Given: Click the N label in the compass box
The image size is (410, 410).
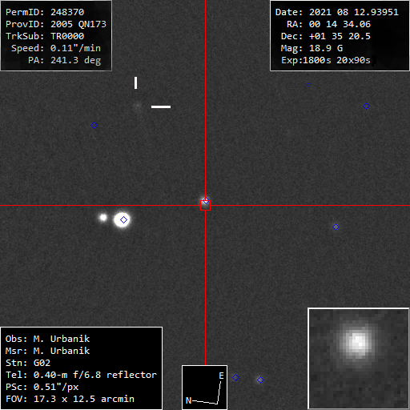Looking at the screenshot, I should (188, 400).
